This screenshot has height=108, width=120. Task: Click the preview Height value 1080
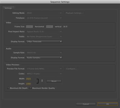tap(28, 84)
